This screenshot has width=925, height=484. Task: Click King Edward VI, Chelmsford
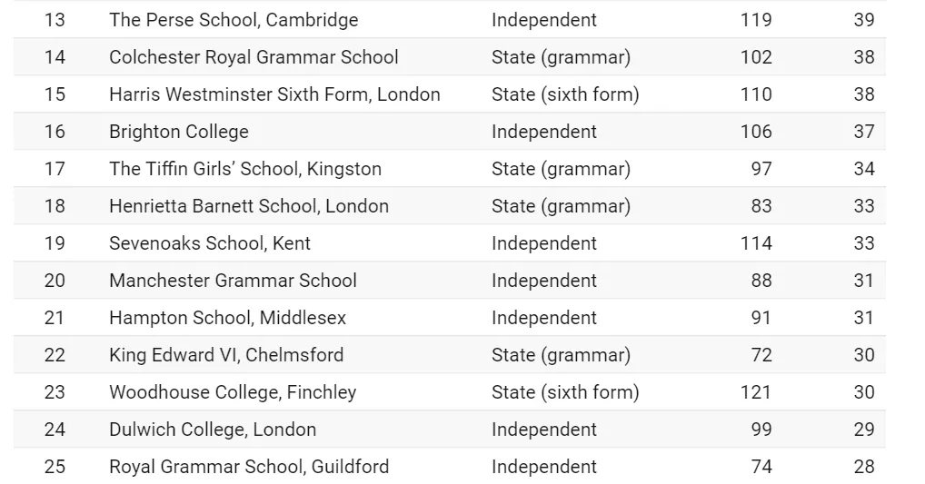click(226, 355)
